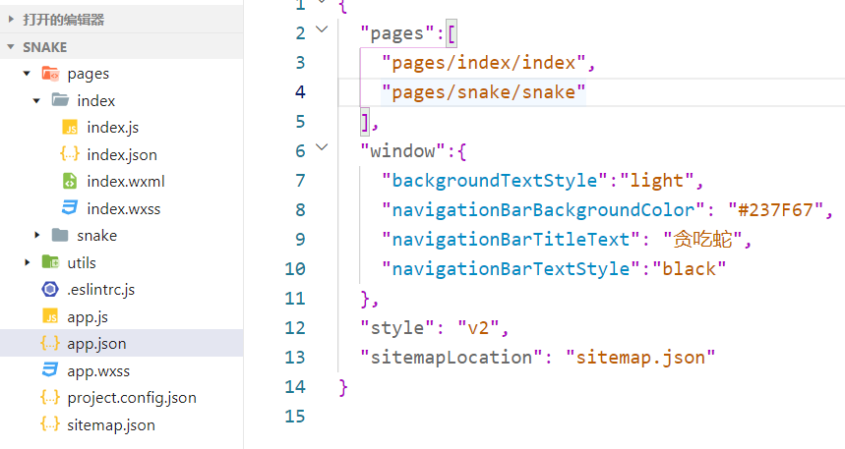Click the "style" key on line 12
The width and height of the screenshot is (845, 449).
397,327
